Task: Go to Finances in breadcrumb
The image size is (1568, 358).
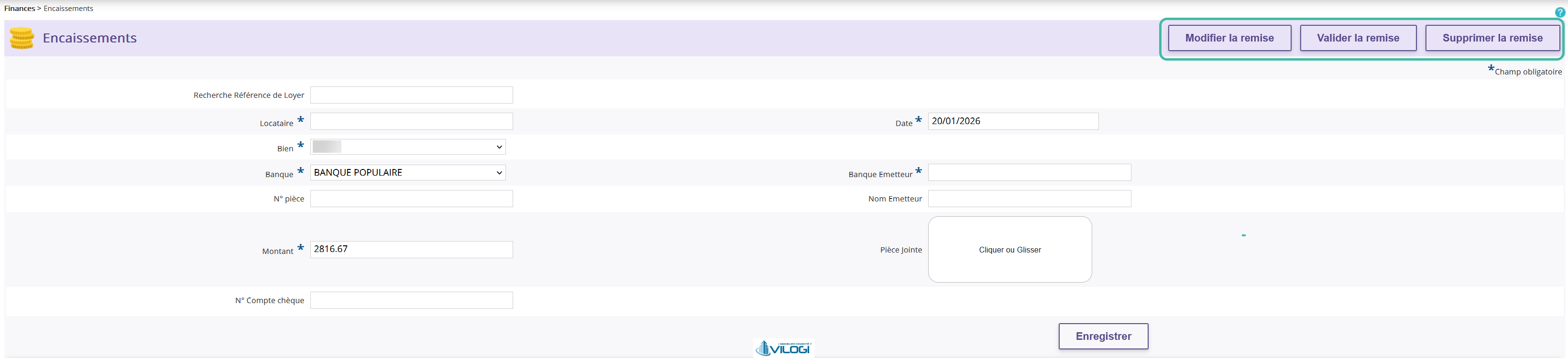Action: [x=20, y=9]
